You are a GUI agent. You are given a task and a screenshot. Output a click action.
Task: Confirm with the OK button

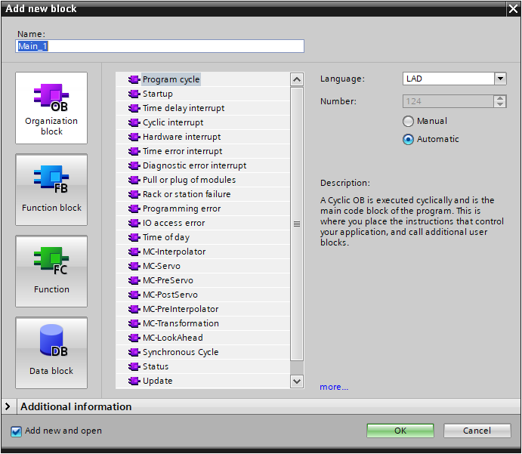(400, 431)
